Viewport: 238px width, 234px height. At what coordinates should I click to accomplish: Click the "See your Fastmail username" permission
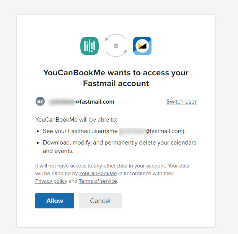80,131
